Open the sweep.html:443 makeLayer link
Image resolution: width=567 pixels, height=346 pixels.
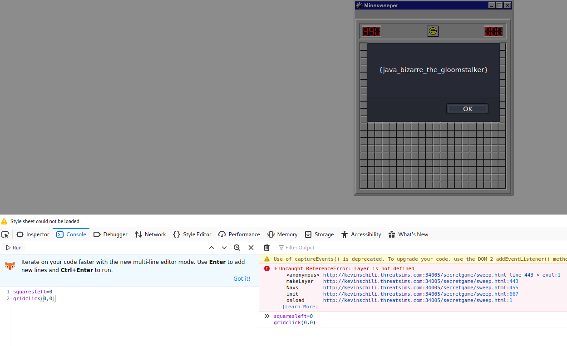(x=421, y=282)
